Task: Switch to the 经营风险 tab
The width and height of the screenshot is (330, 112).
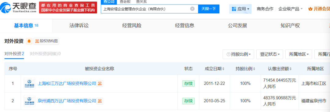Action: click(132, 26)
